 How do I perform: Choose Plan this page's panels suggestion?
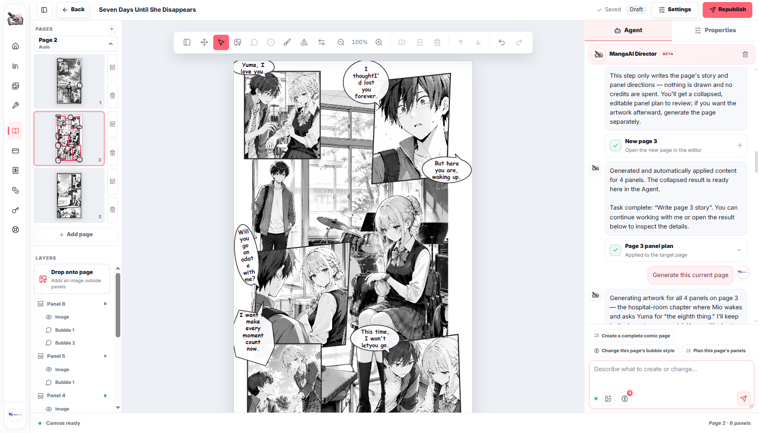pyautogui.click(x=716, y=351)
